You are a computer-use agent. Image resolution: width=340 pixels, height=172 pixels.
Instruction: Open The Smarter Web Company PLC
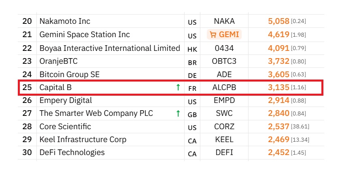[x=96, y=113]
